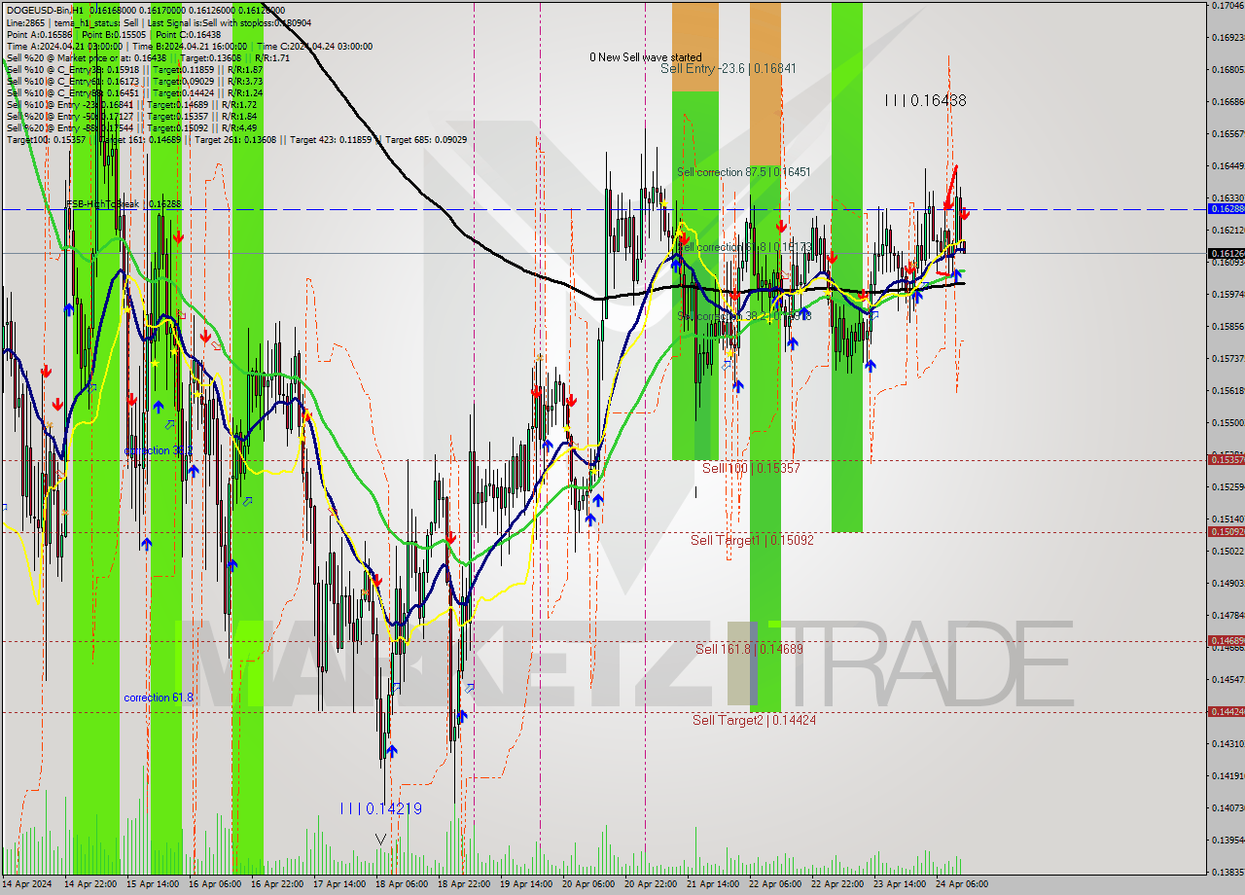Image resolution: width=1245 pixels, height=895 pixels.
Task: Click the '14 Apr 2024' time axis label
Action: click(x=27, y=884)
